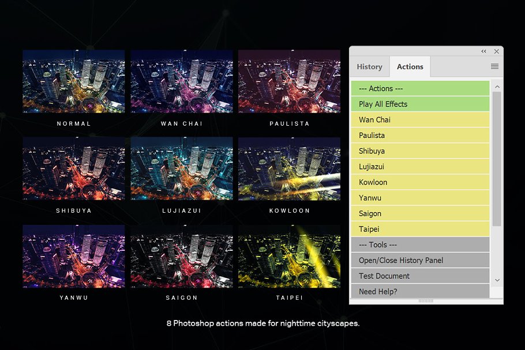This screenshot has width=525, height=350.
Task: Select the Actions tab
Action: pos(410,67)
